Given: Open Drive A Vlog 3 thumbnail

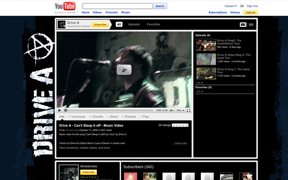Looking at the screenshot, I should click(x=206, y=73).
